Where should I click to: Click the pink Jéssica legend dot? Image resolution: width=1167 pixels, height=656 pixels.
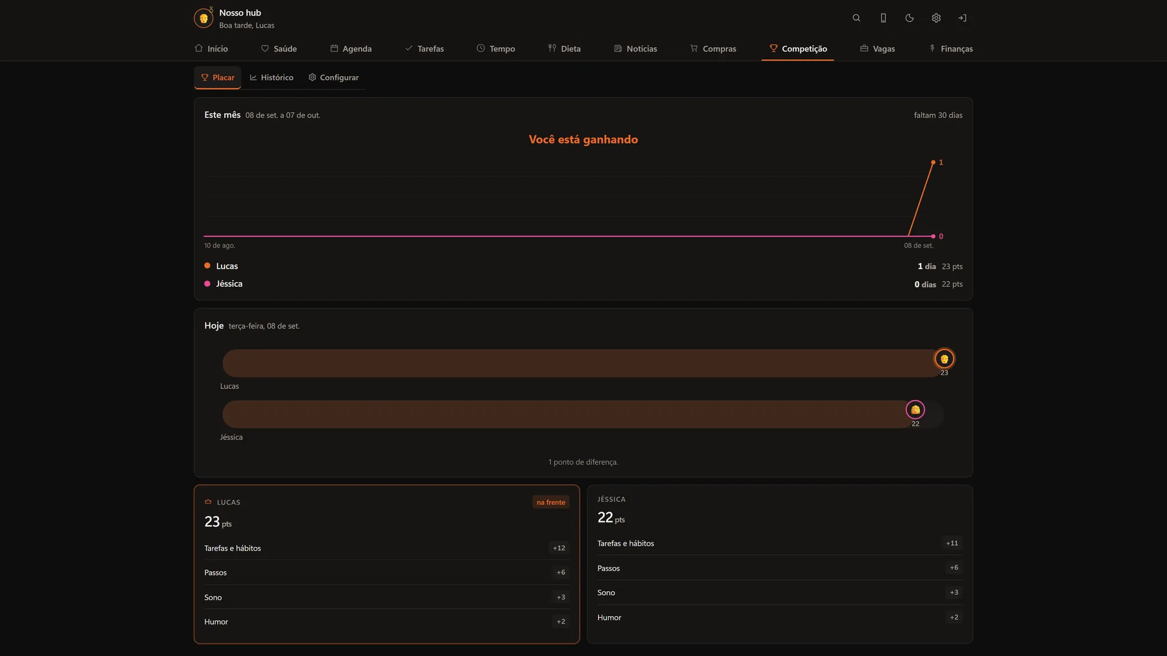click(x=207, y=284)
